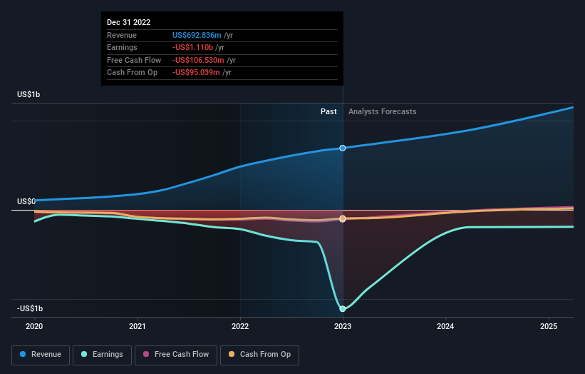Click the 2022 x-axis label
Screen dimensions: 585x374
240,327
